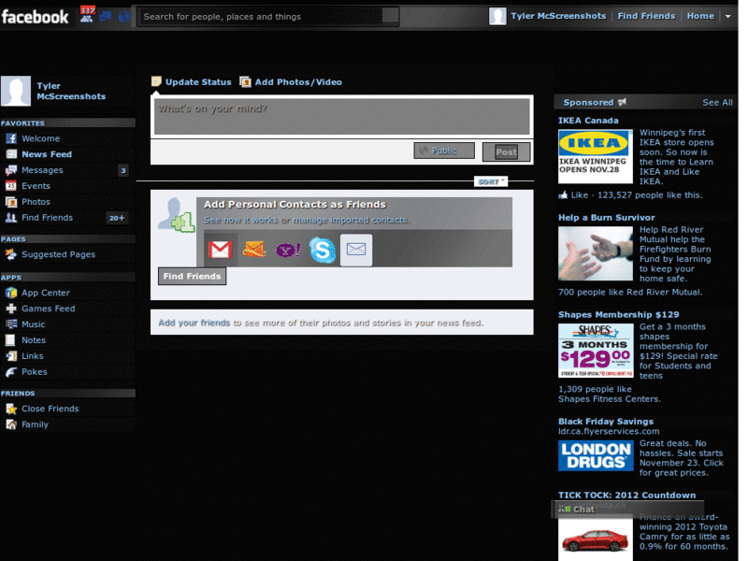This screenshot has height=561, width=748.
Task: Click See All sponsored link
Action: coord(717,103)
